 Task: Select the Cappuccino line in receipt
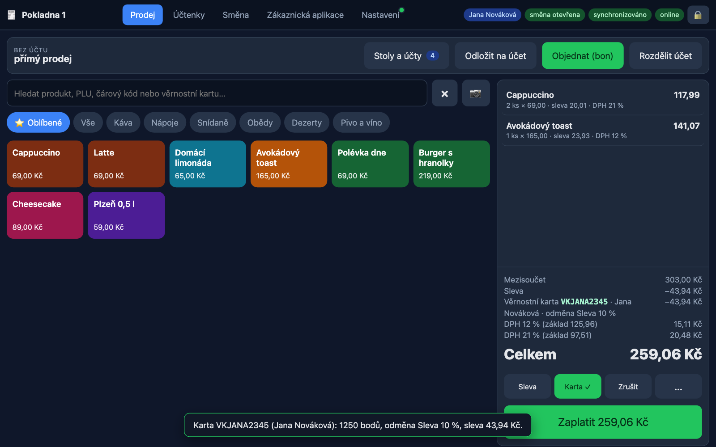point(603,100)
